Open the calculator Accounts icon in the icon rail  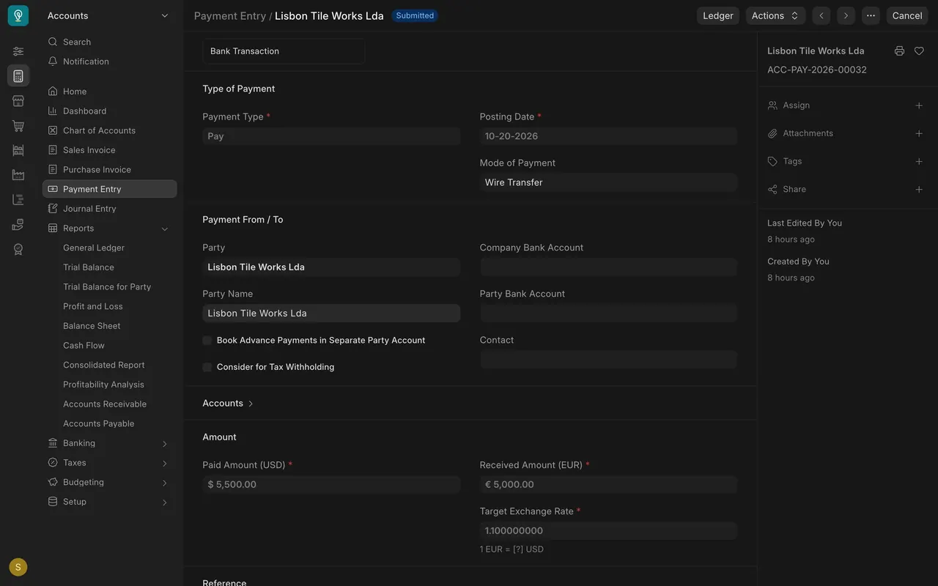click(x=18, y=75)
